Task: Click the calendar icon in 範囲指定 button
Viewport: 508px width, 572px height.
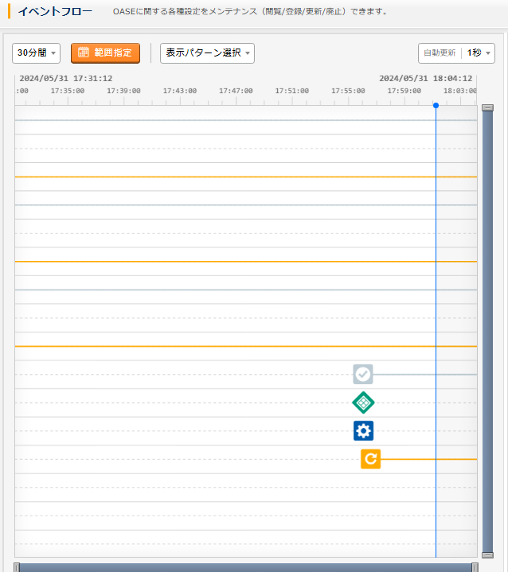Action: point(84,53)
